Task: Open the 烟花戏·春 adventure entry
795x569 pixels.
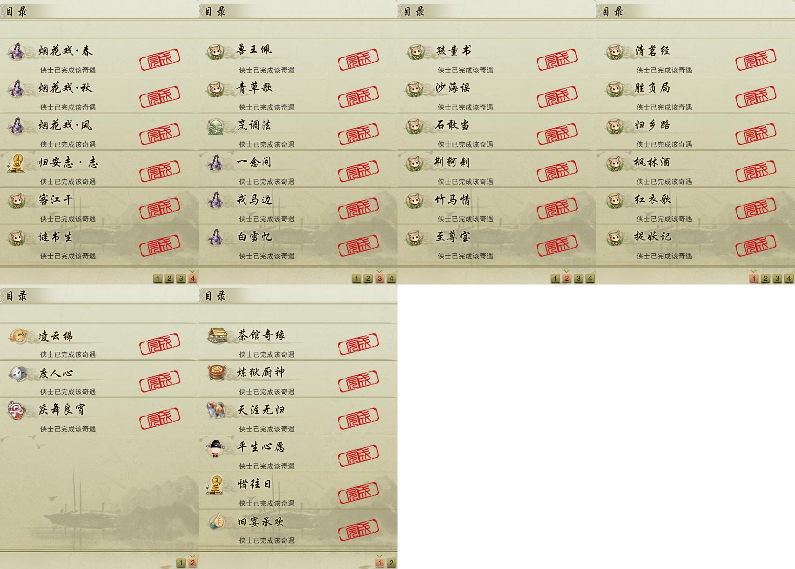Action: point(99,57)
